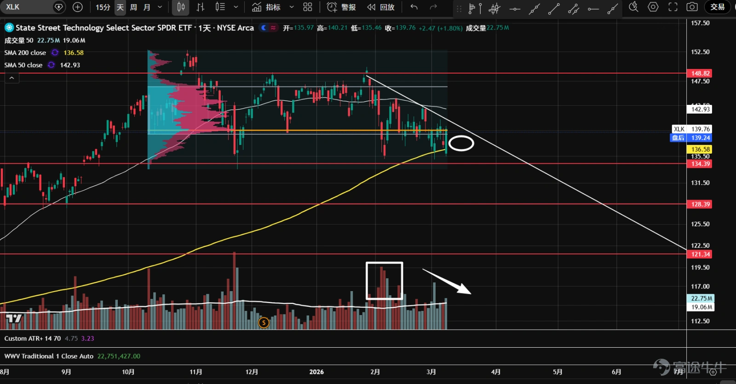The height and width of the screenshot is (384, 736).
Task: Click the 148.82 red price label
Action: [x=699, y=74]
